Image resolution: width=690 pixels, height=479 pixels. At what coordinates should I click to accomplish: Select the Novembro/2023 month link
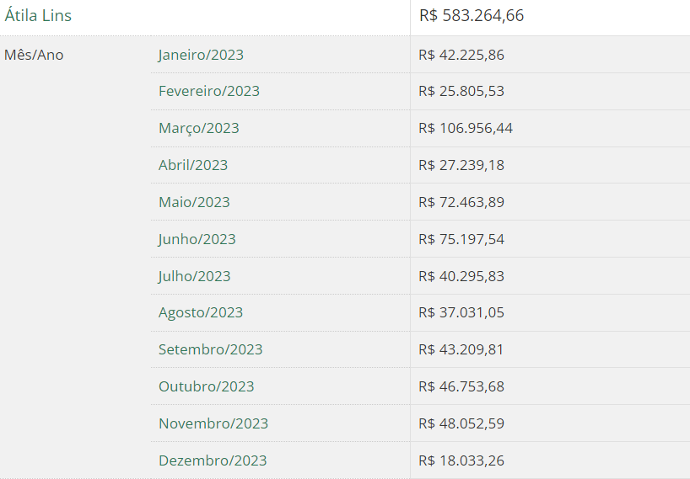tap(213, 423)
